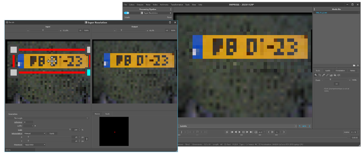362x154 pixels.
Task: Select the Crop tool icon
Action: [320, 75]
